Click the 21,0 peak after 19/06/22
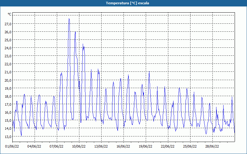The image size is (247, 154). tap(149, 71)
